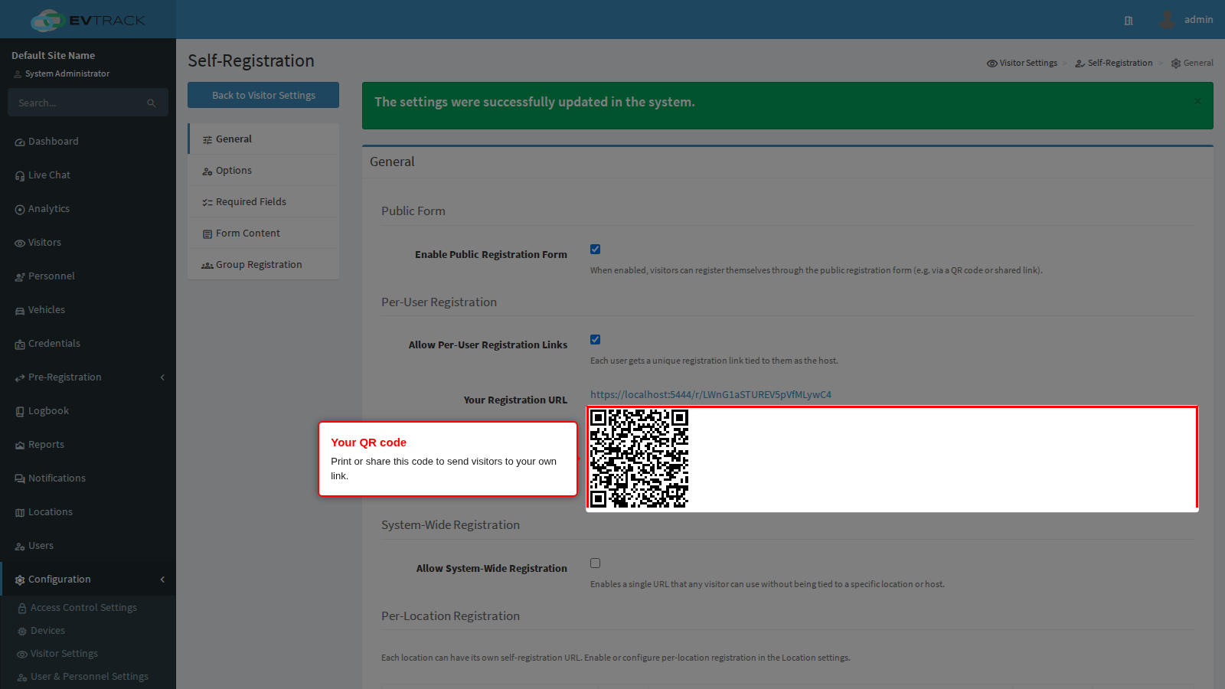Dismiss the green success alert
The height and width of the screenshot is (689, 1225).
pyautogui.click(x=1197, y=101)
